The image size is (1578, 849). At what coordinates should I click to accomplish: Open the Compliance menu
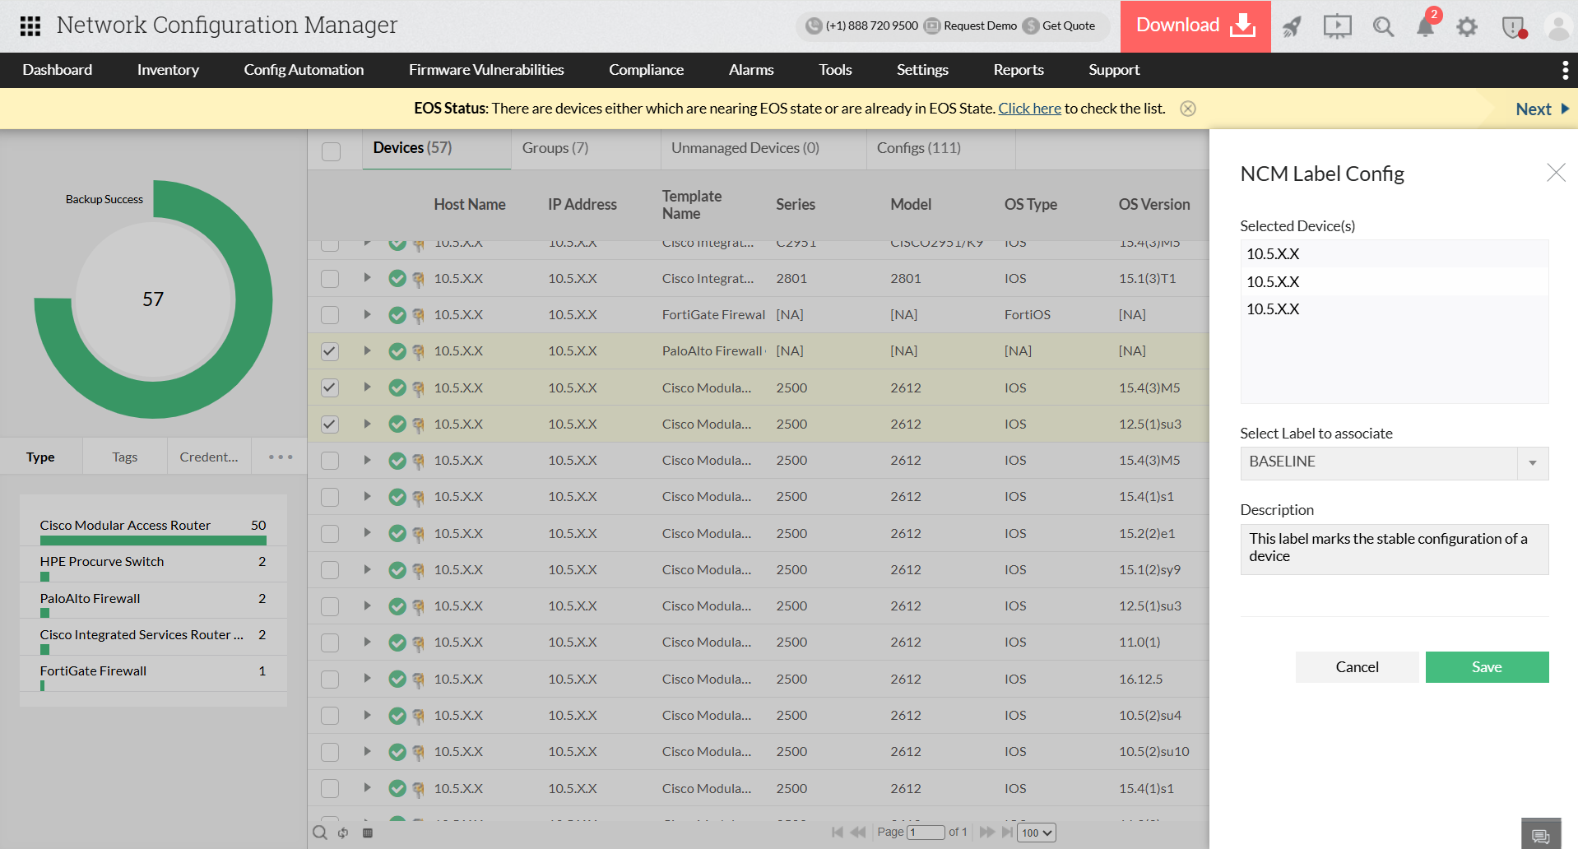coord(646,70)
